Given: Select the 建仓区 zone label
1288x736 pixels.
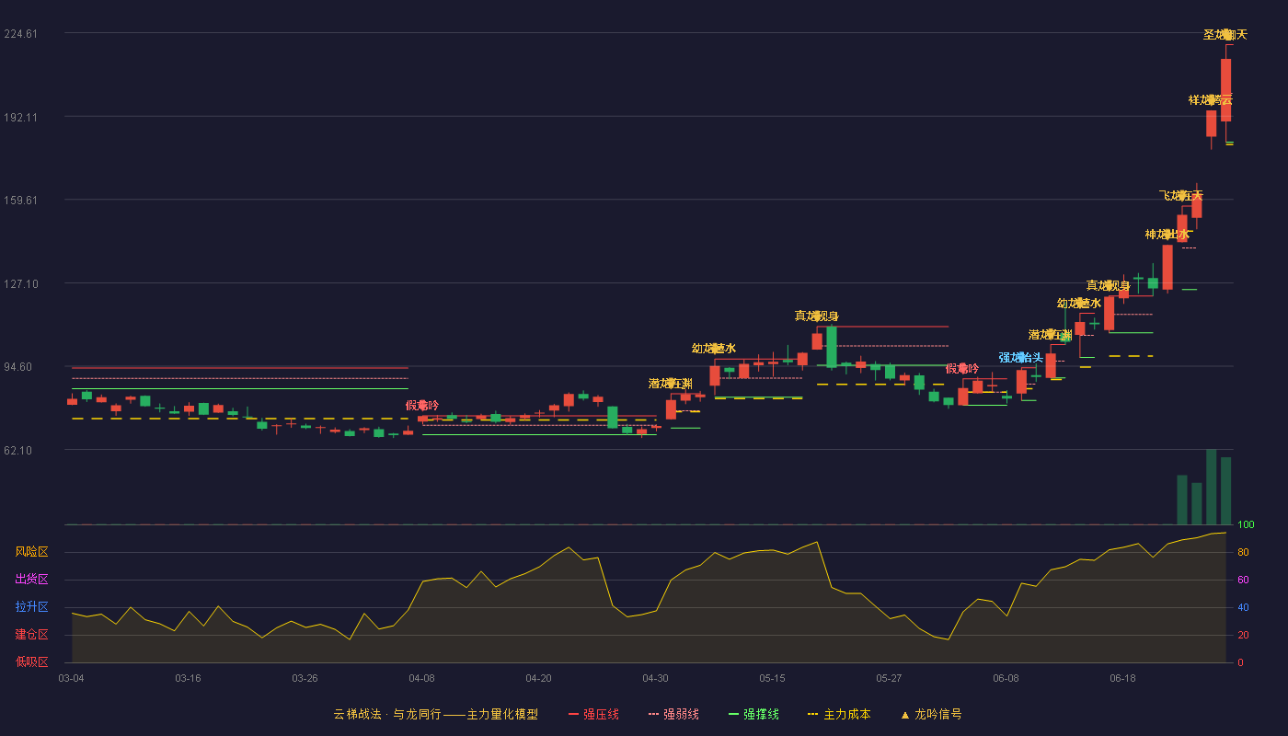Looking at the screenshot, I should (32, 635).
